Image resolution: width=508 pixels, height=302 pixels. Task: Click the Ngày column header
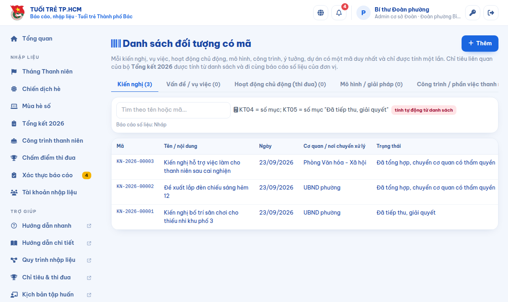(265, 146)
